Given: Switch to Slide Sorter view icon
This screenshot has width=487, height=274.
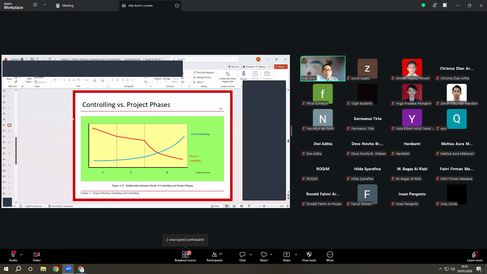Looking at the screenshot, I should coord(234,206).
